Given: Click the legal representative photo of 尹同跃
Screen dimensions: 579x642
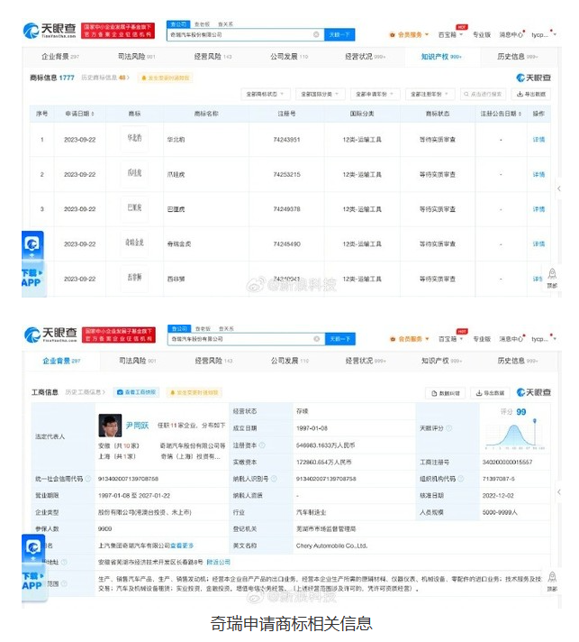Looking at the screenshot, I should 110,426.
